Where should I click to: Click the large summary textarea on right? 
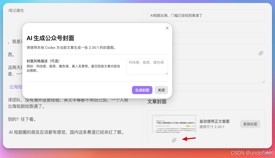pos(218,71)
